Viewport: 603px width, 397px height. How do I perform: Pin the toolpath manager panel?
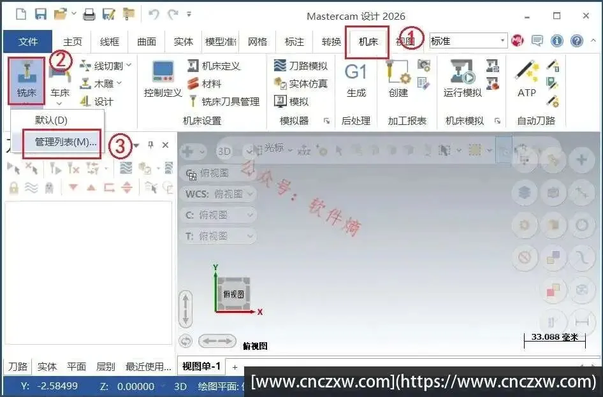[150, 145]
